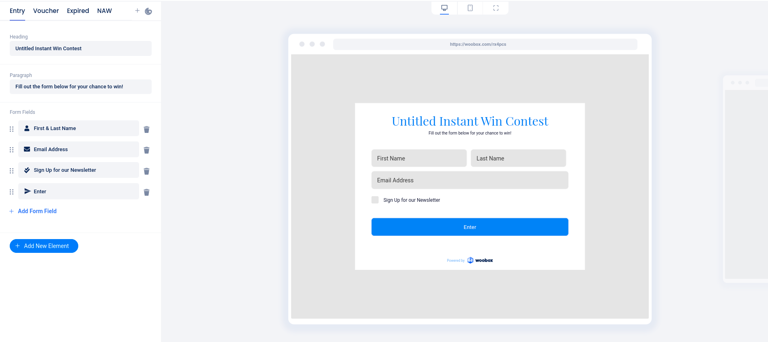Viewport: 768px width, 342px height.
Task: Click Add New Element button
Action: [44, 246]
